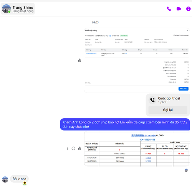Open more options for debt table image
This screenshot has width=192, height=187.
[67, 148]
